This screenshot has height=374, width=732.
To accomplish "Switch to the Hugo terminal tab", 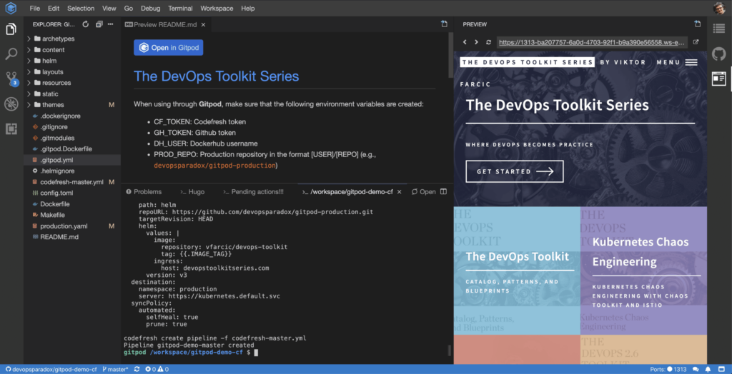I will pos(192,192).
